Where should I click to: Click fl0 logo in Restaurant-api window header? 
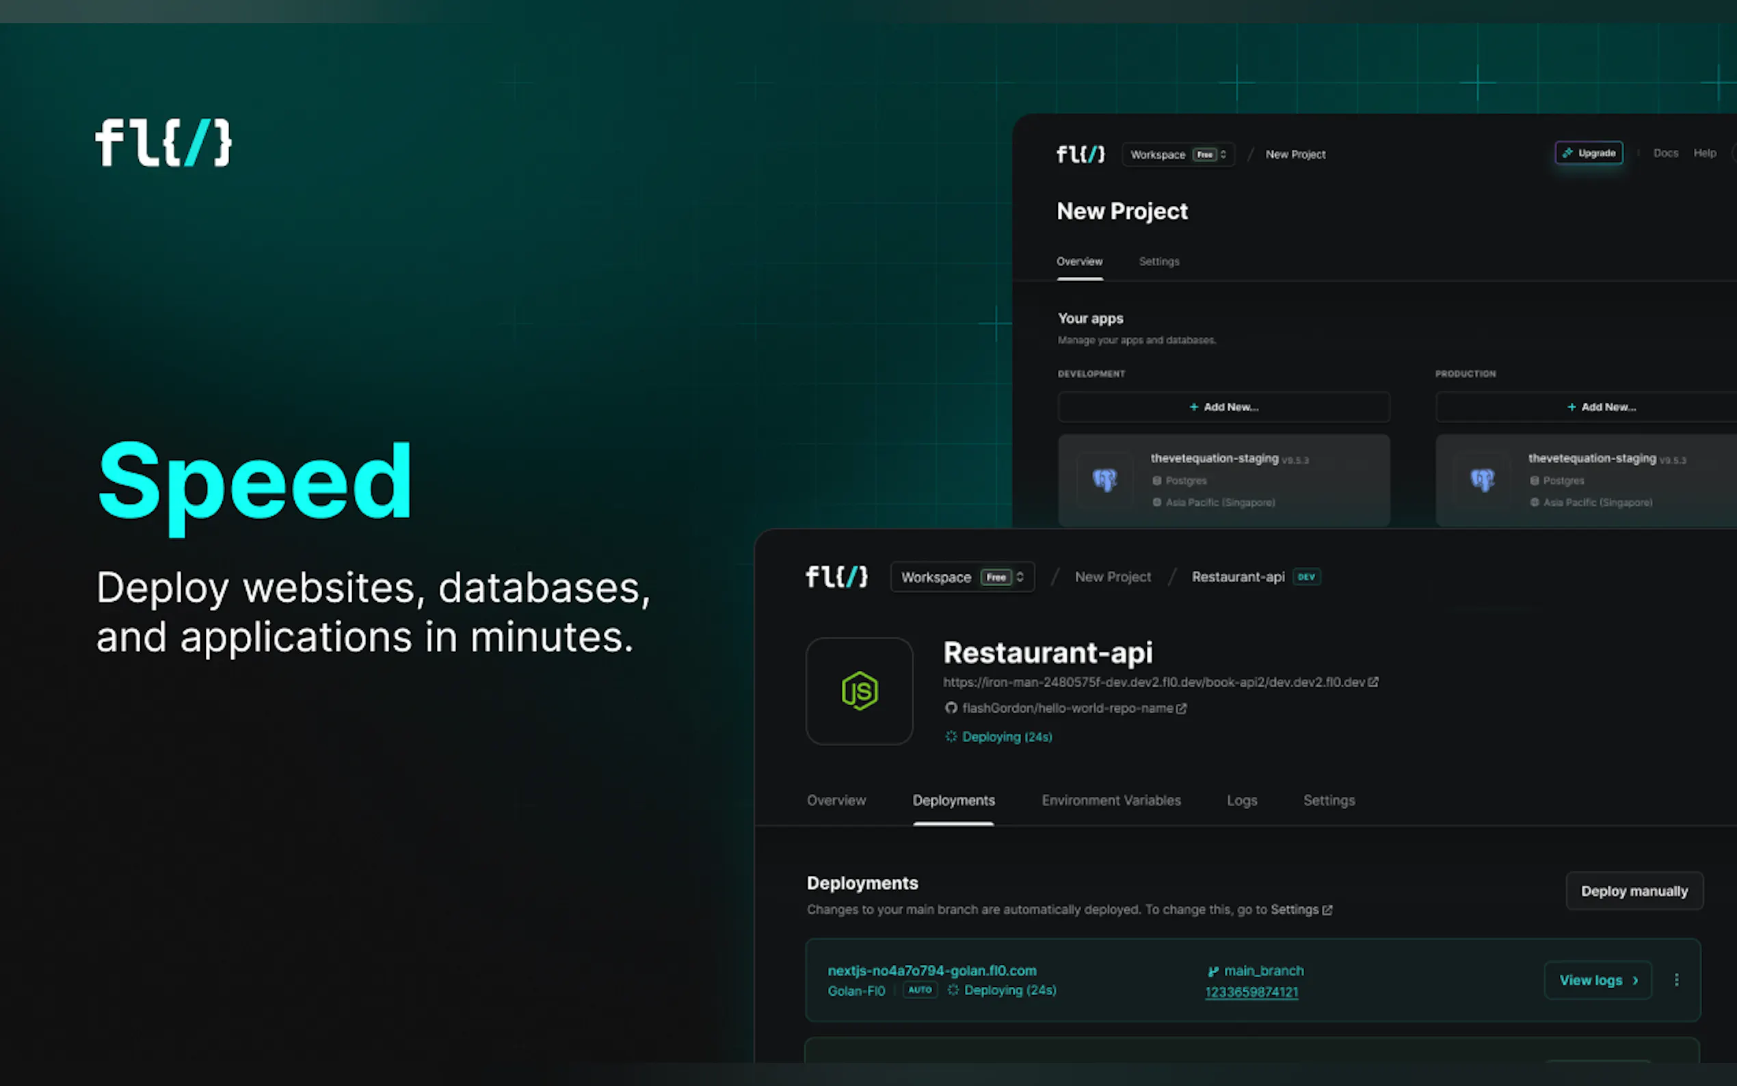click(836, 577)
